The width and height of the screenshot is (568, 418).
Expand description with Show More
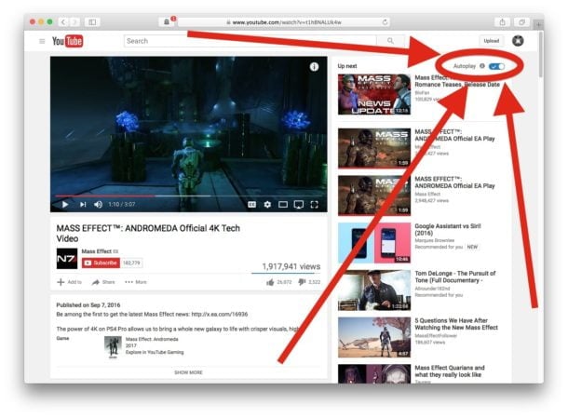pos(188,371)
